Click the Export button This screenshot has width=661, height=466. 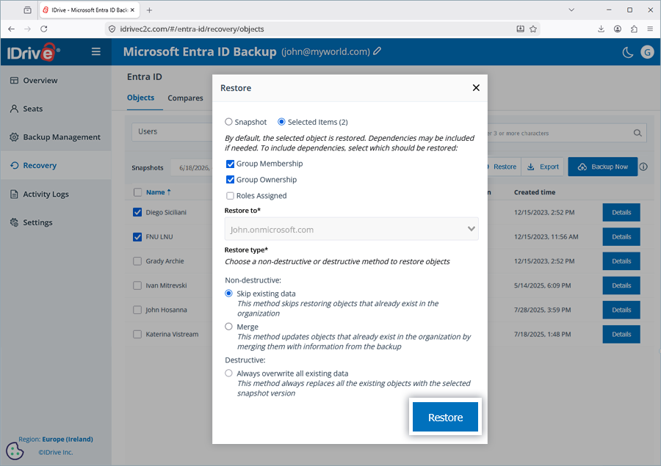point(543,167)
